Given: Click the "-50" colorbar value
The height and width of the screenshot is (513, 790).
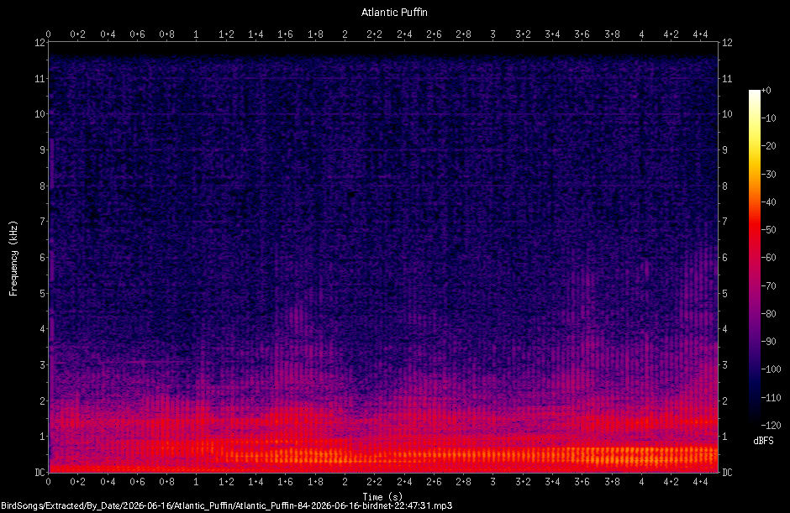Looking at the screenshot, I should point(768,229).
